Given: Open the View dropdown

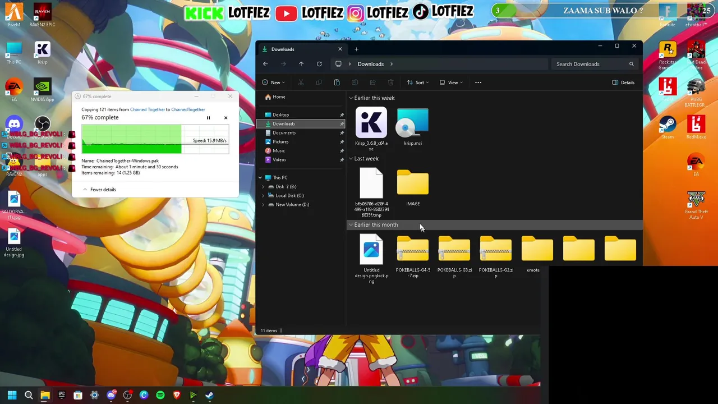Looking at the screenshot, I should pos(451,82).
